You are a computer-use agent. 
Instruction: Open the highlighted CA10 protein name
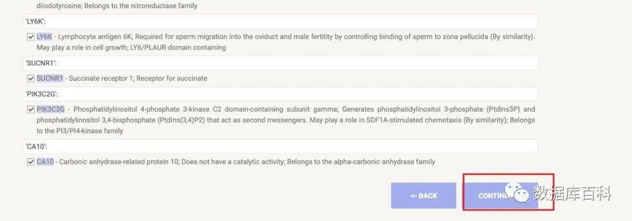tap(45, 162)
